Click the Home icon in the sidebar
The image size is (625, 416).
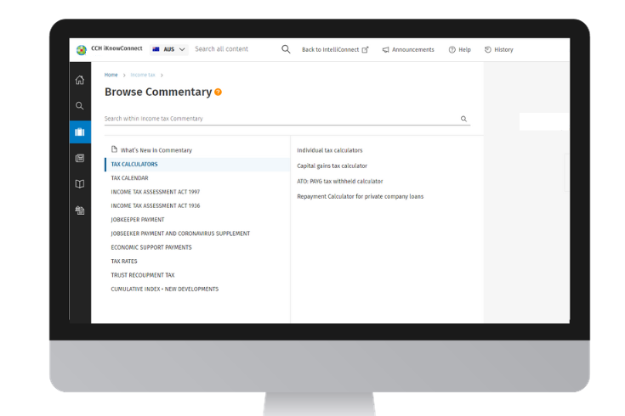(x=80, y=80)
